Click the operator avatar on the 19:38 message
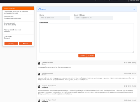The image size is (140, 102). pos(39,86)
